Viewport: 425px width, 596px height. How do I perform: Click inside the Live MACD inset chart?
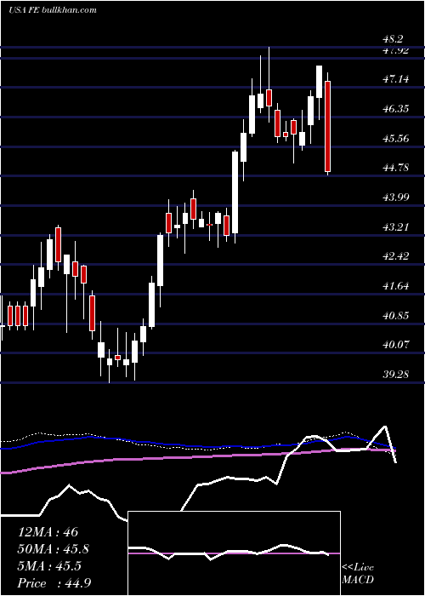234,553
